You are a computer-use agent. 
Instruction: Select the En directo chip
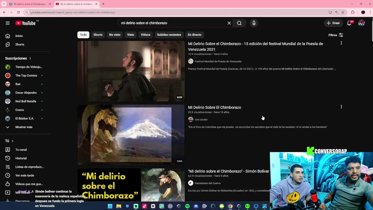pyautogui.click(x=195, y=35)
